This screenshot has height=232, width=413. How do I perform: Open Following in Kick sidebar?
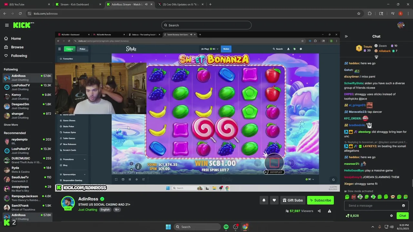click(x=15, y=56)
